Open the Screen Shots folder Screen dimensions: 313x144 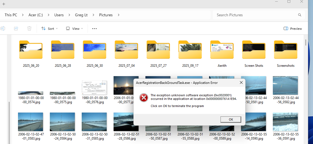click(254, 50)
